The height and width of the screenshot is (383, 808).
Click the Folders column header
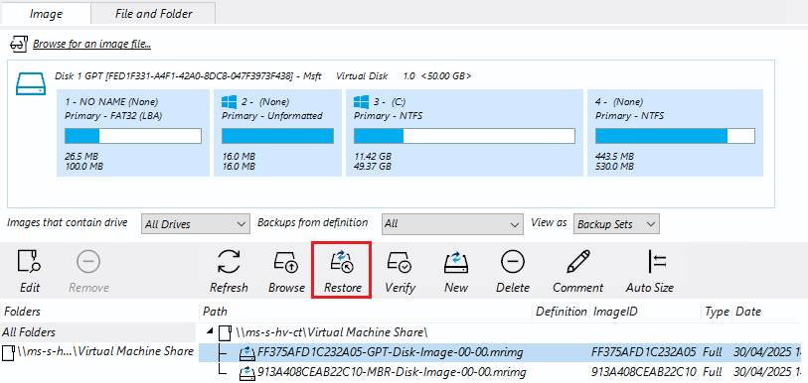98,312
